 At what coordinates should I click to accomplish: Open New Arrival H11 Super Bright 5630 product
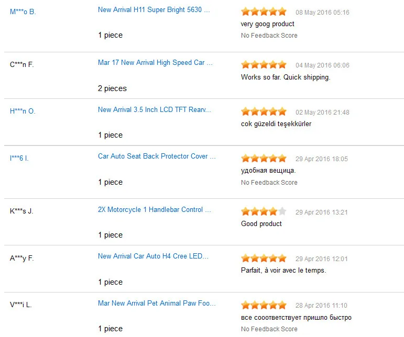click(154, 10)
